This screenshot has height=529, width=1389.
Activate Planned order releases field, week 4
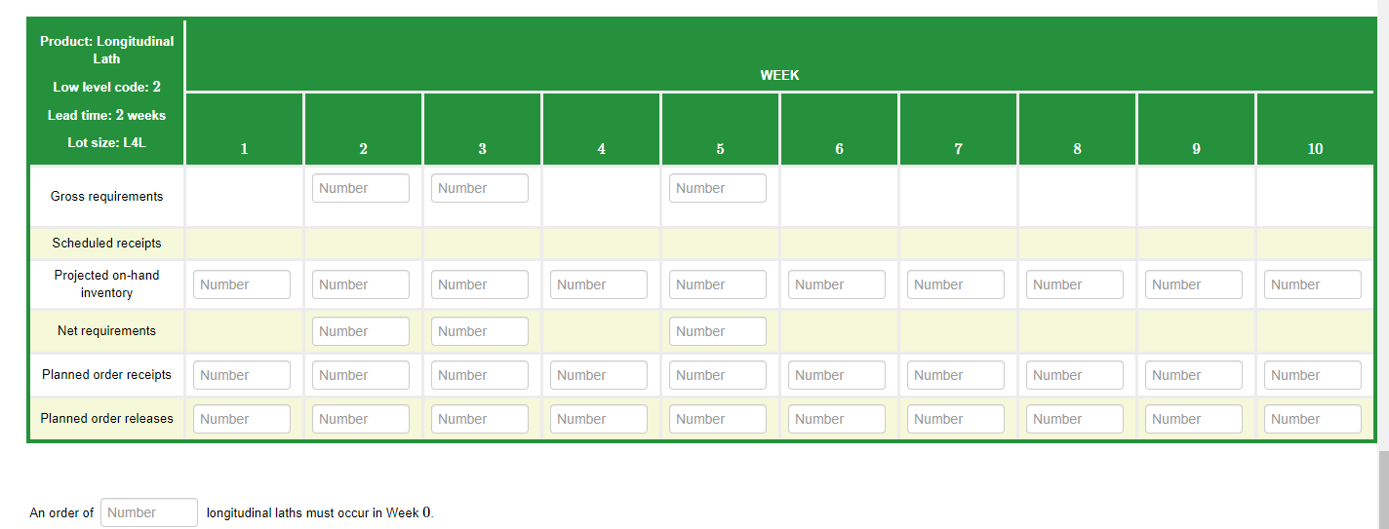599,419
